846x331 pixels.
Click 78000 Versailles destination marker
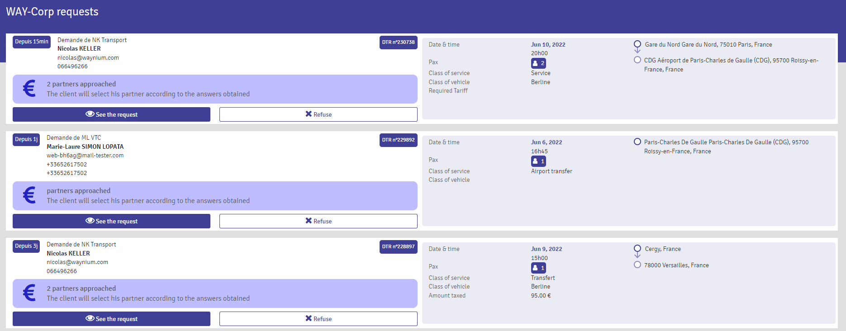(x=637, y=265)
